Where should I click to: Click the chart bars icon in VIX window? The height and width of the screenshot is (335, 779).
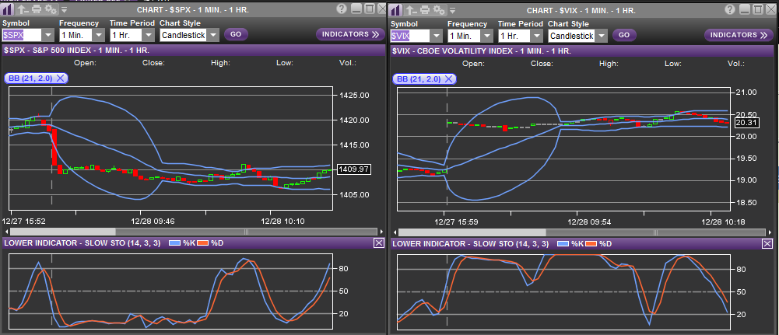[x=397, y=9]
